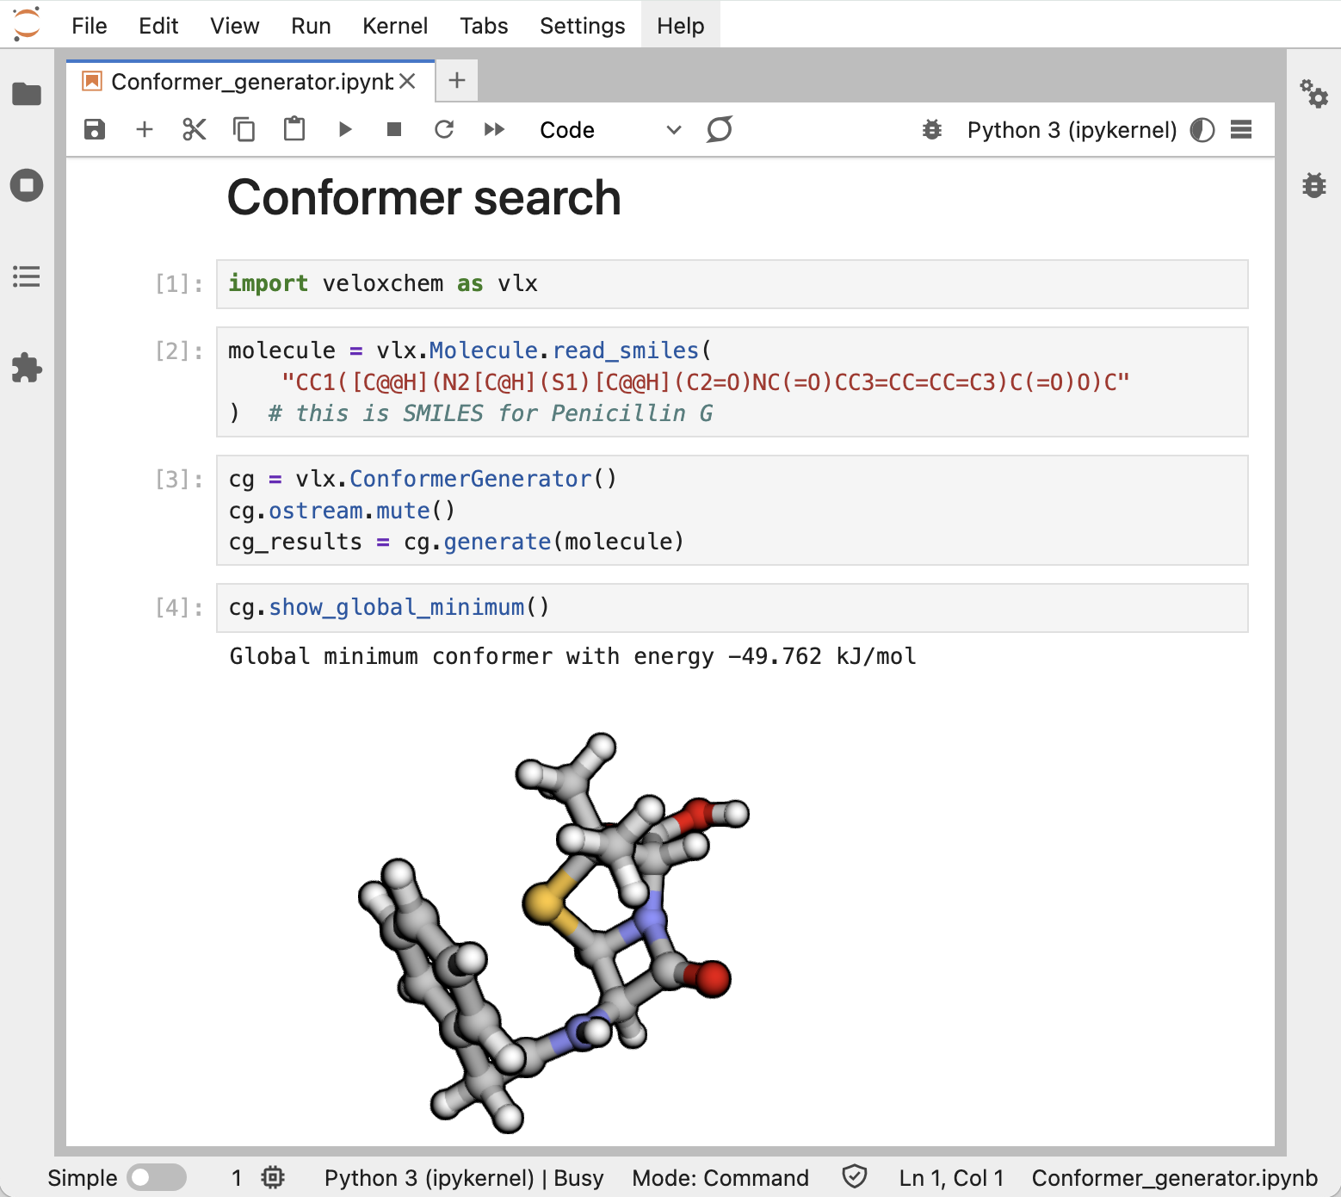Open the File menu
Image resolution: width=1341 pixels, height=1197 pixels.
90,26
